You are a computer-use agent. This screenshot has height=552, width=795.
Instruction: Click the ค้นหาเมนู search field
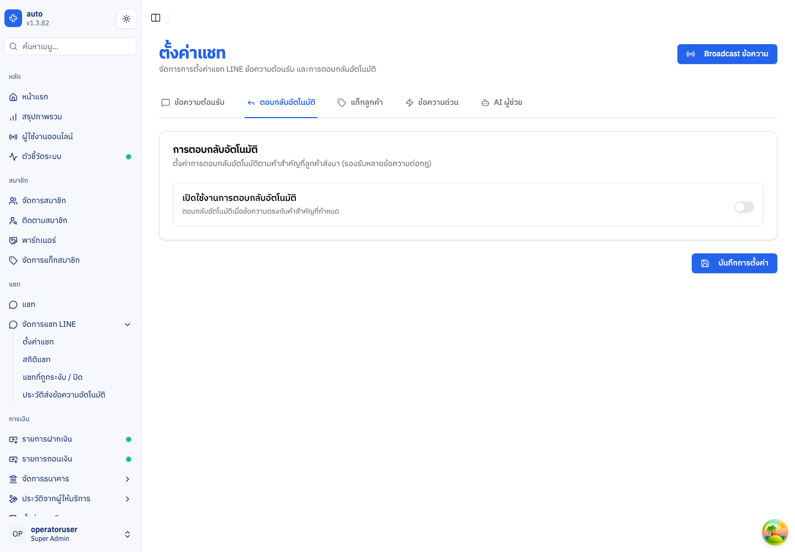tap(71, 46)
